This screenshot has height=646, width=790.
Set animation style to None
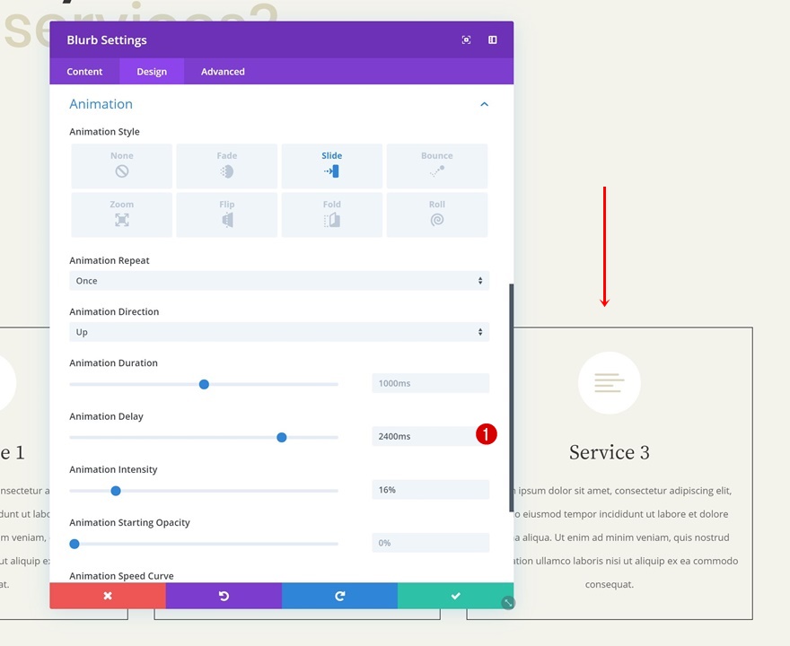click(121, 166)
